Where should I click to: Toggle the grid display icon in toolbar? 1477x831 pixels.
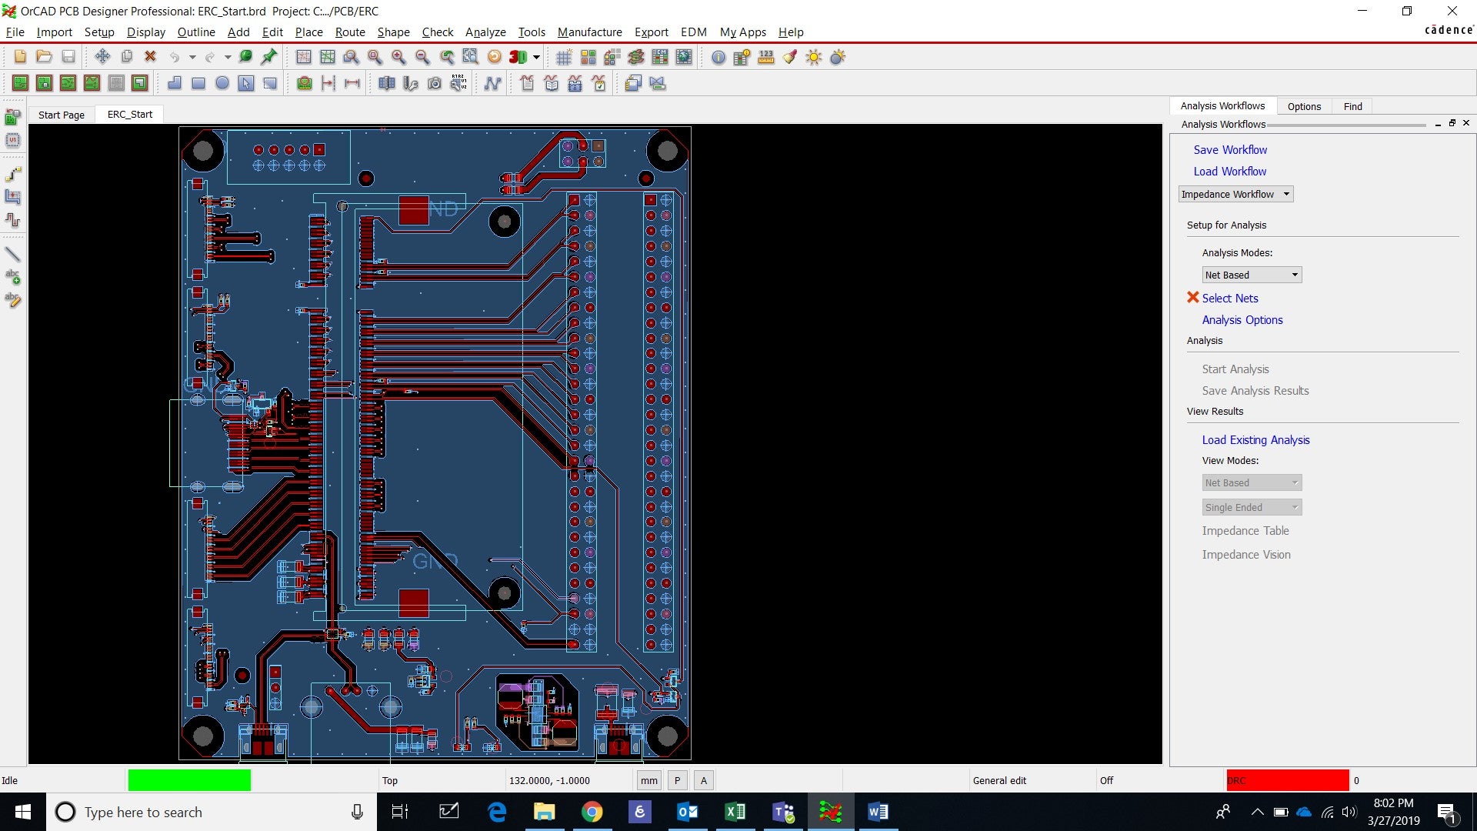[x=563, y=57]
